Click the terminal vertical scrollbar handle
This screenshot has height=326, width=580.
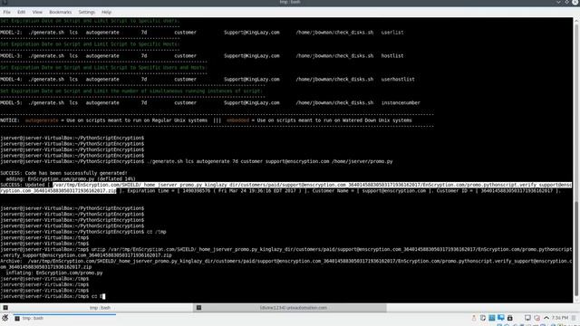click(x=576, y=248)
